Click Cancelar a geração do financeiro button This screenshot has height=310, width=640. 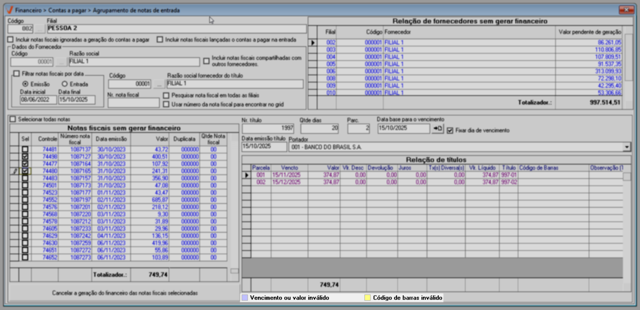click(x=125, y=293)
